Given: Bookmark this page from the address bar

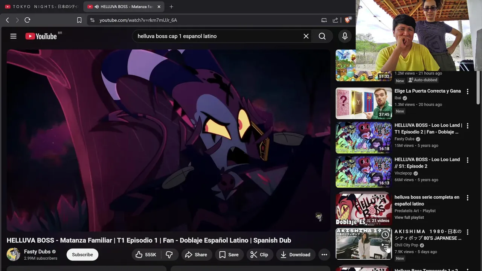Looking at the screenshot, I should pos(79,20).
